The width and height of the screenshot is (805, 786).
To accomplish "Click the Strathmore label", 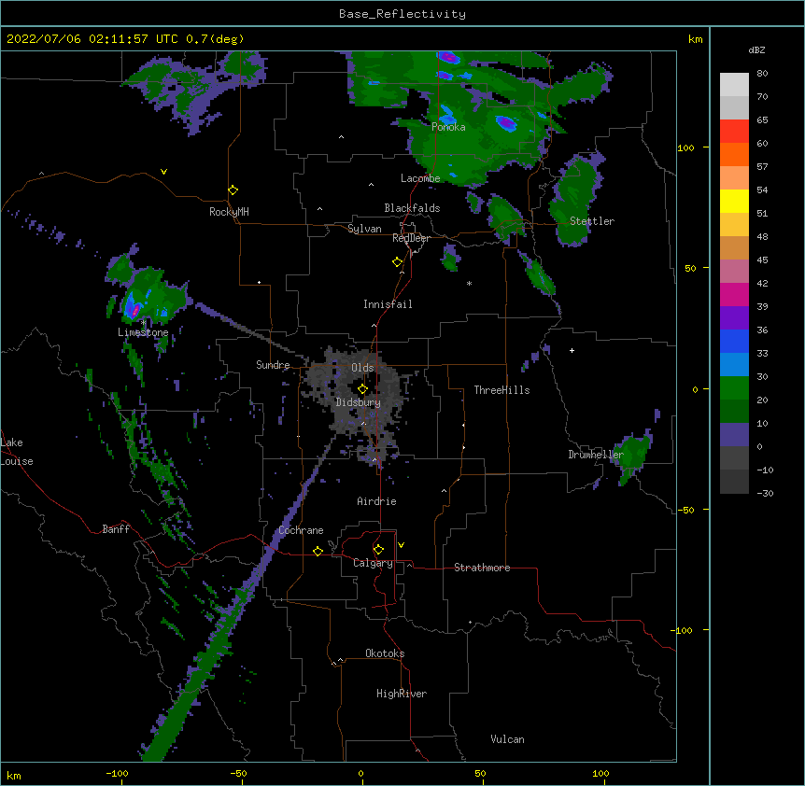I will [x=482, y=568].
